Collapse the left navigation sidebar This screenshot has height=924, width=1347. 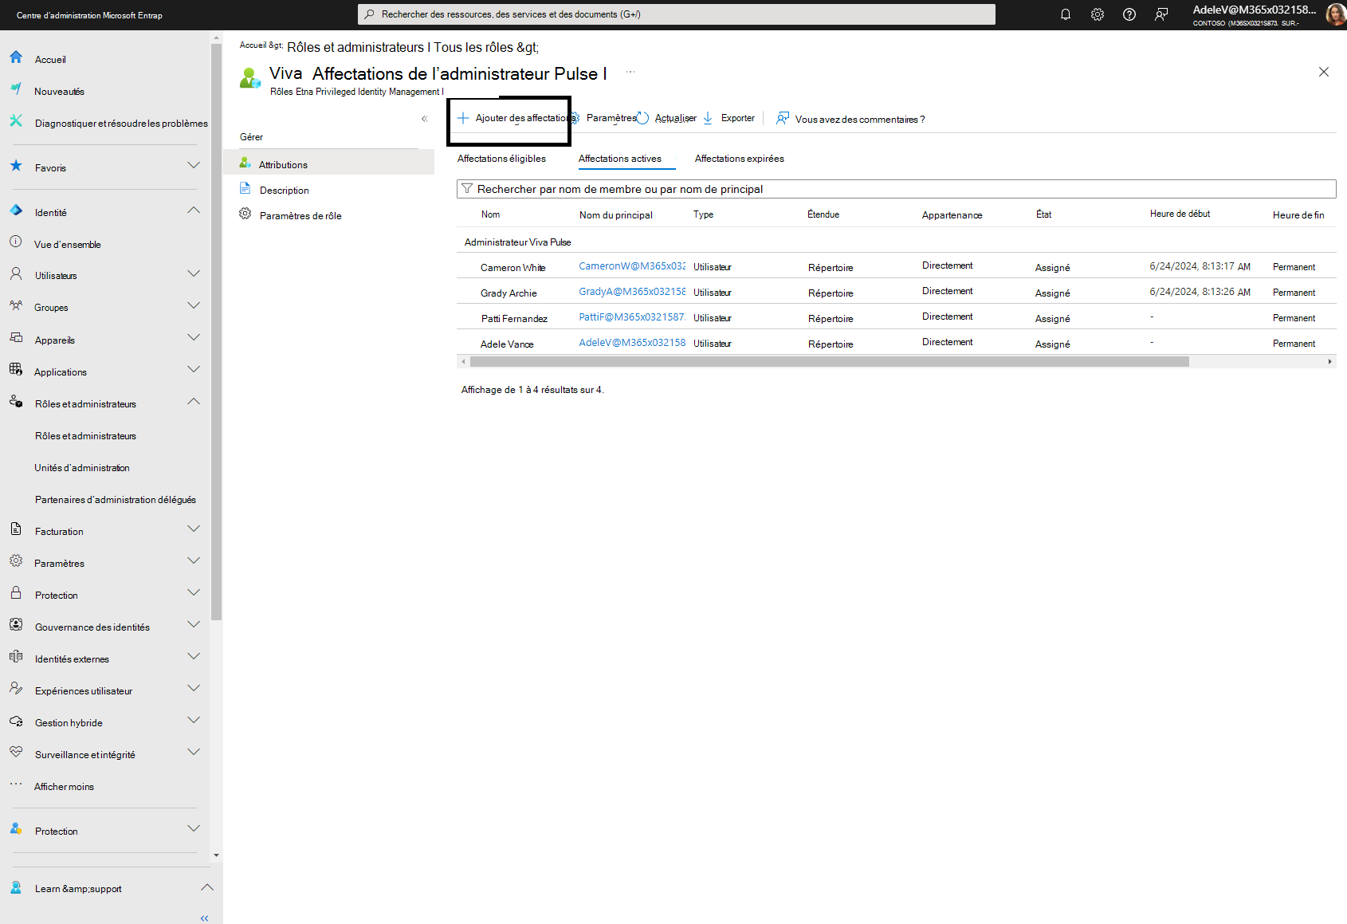pyautogui.click(x=205, y=918)
